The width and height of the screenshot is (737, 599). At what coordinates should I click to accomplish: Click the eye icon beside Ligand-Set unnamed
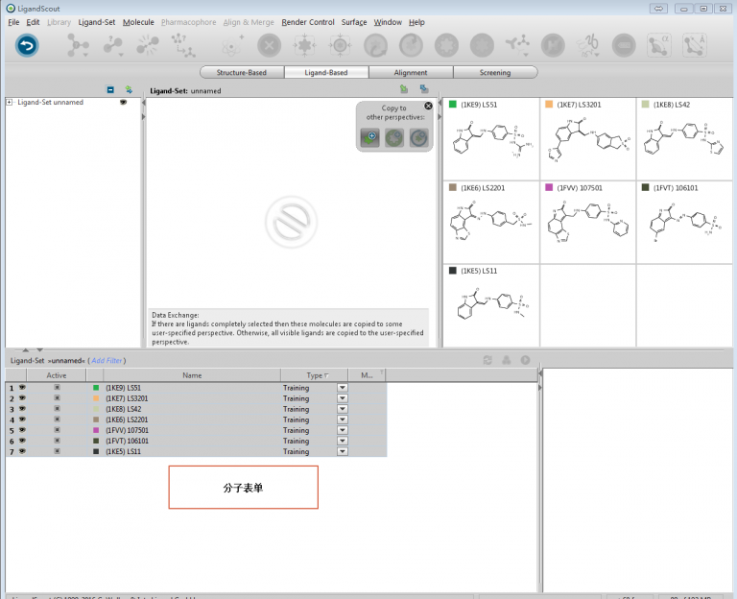(123, 102)
